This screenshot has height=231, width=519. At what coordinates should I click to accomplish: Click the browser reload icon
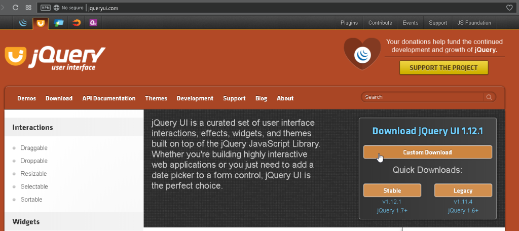[x=15, y=8]
